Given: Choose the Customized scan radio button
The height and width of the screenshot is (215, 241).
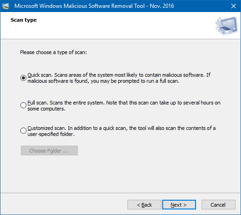Looking at the screenshot, I should pyautogui.click(x=23, y=130).
